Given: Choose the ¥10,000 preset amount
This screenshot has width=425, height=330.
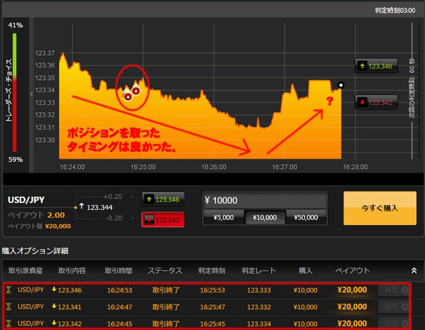Looking at the screenshot, I should click(265, 217).
